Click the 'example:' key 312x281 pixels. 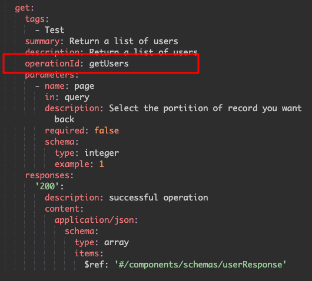(x=74, y=165)
